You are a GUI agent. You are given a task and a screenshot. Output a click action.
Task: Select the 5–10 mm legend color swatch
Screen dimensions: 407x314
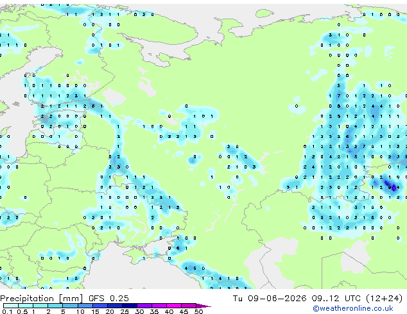(70, 306)
